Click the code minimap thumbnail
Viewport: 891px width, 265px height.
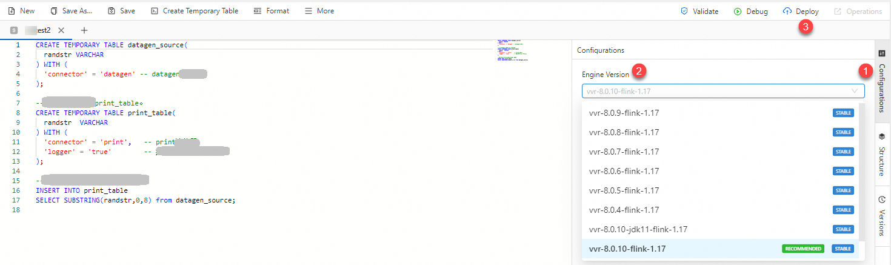coord(513,50)
